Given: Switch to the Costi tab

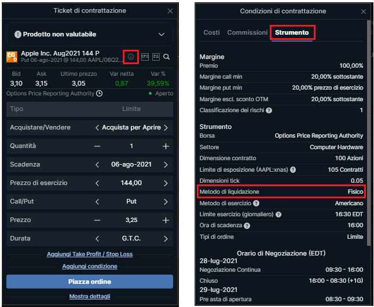Looking at the screenshot, I should point(211,32).
